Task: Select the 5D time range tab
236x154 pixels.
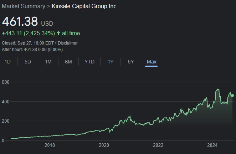Action: pos(28,62)
